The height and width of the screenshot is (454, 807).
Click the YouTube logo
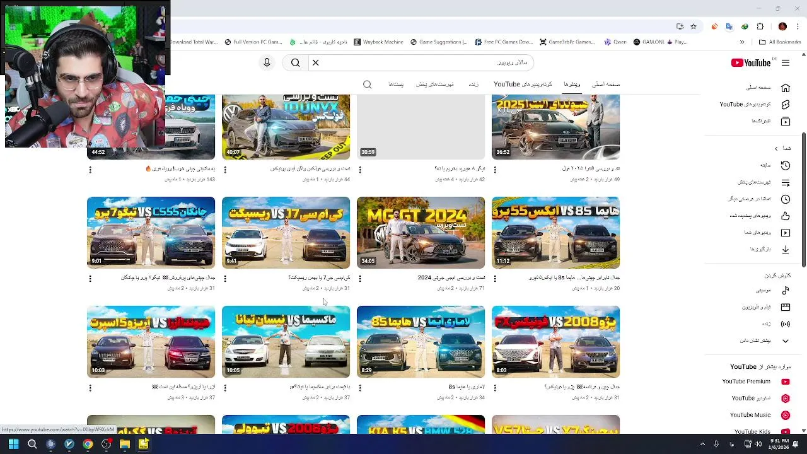[751, 63]
